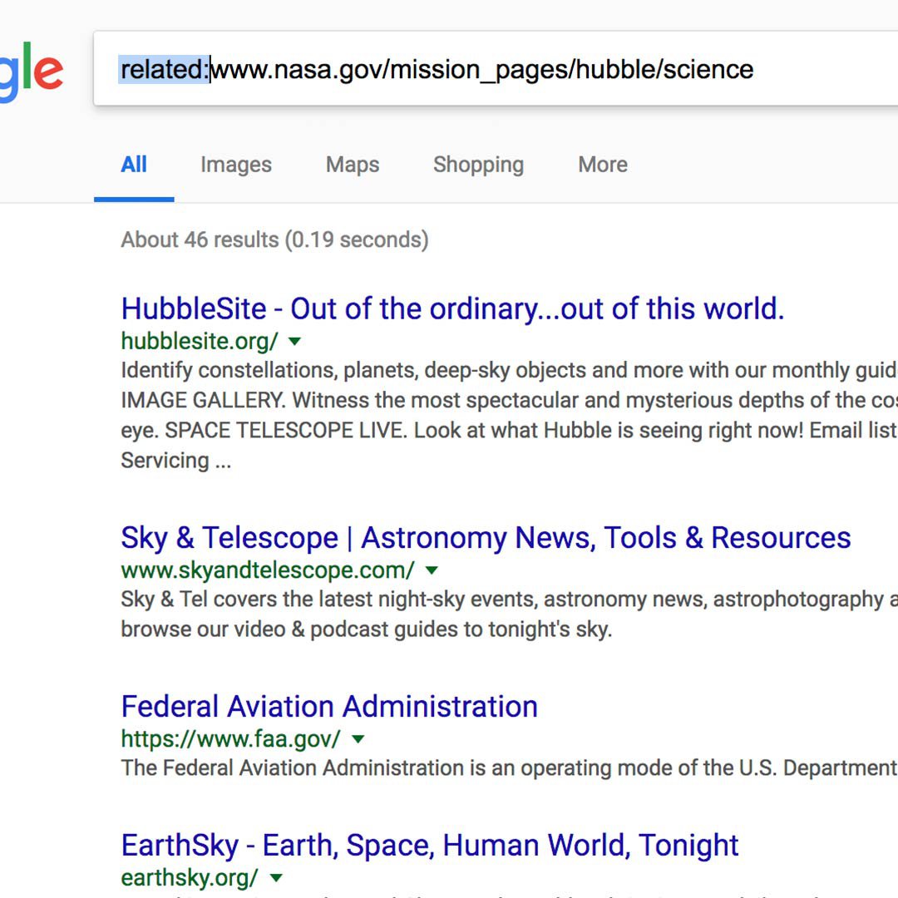Expand the dropdown arrow beside faa.gov

358,739
